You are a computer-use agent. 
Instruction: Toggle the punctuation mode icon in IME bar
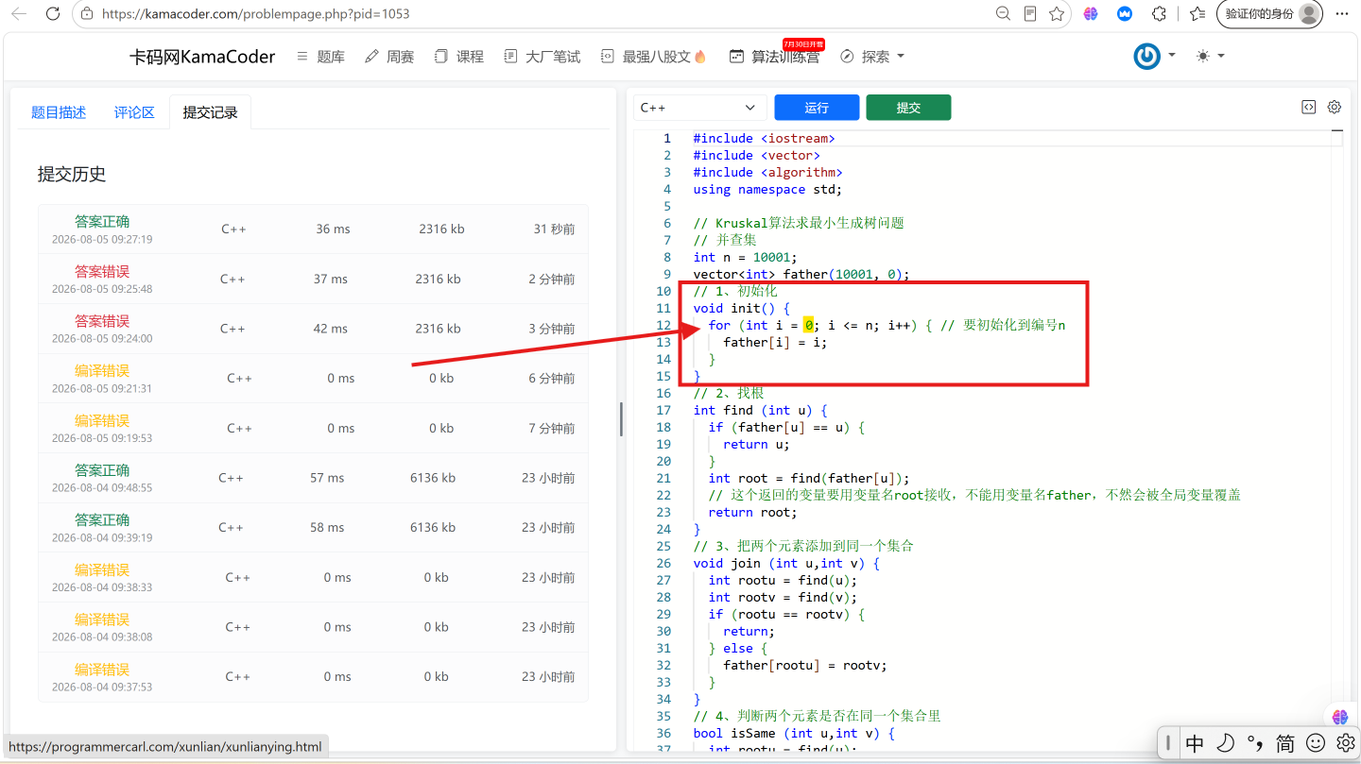[1255, 743]
